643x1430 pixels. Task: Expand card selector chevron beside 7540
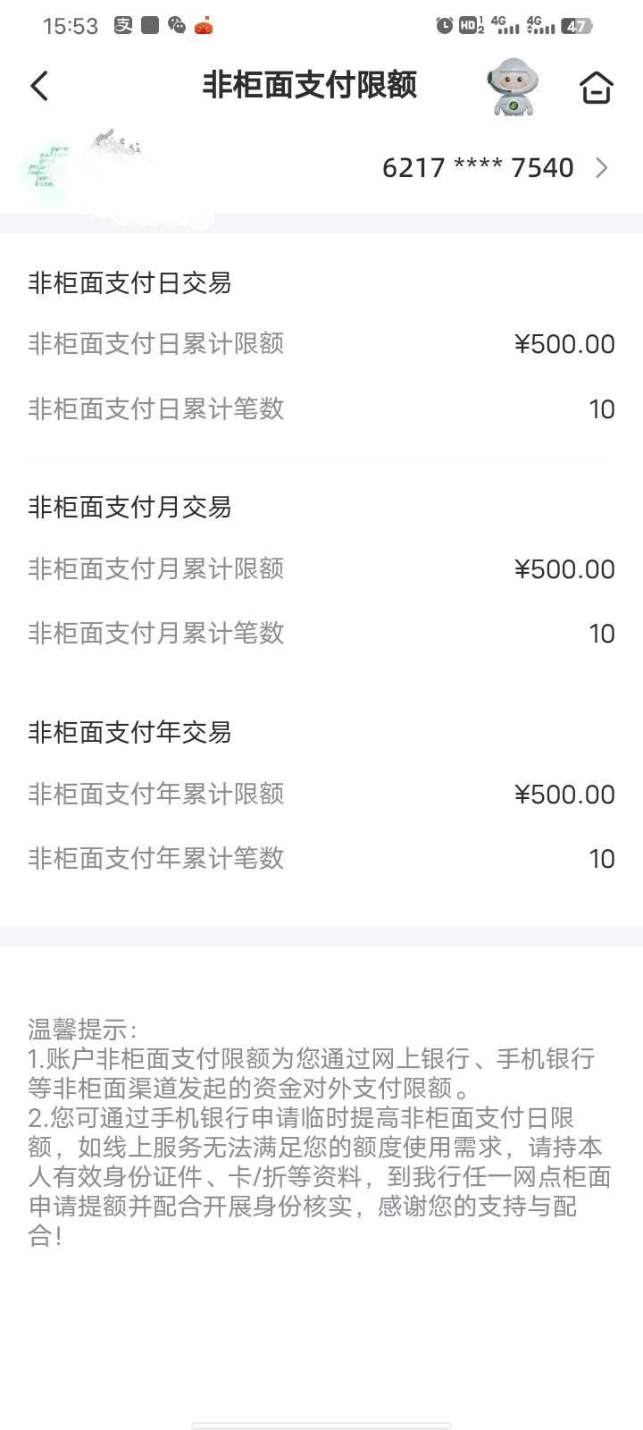coord(602,168)
